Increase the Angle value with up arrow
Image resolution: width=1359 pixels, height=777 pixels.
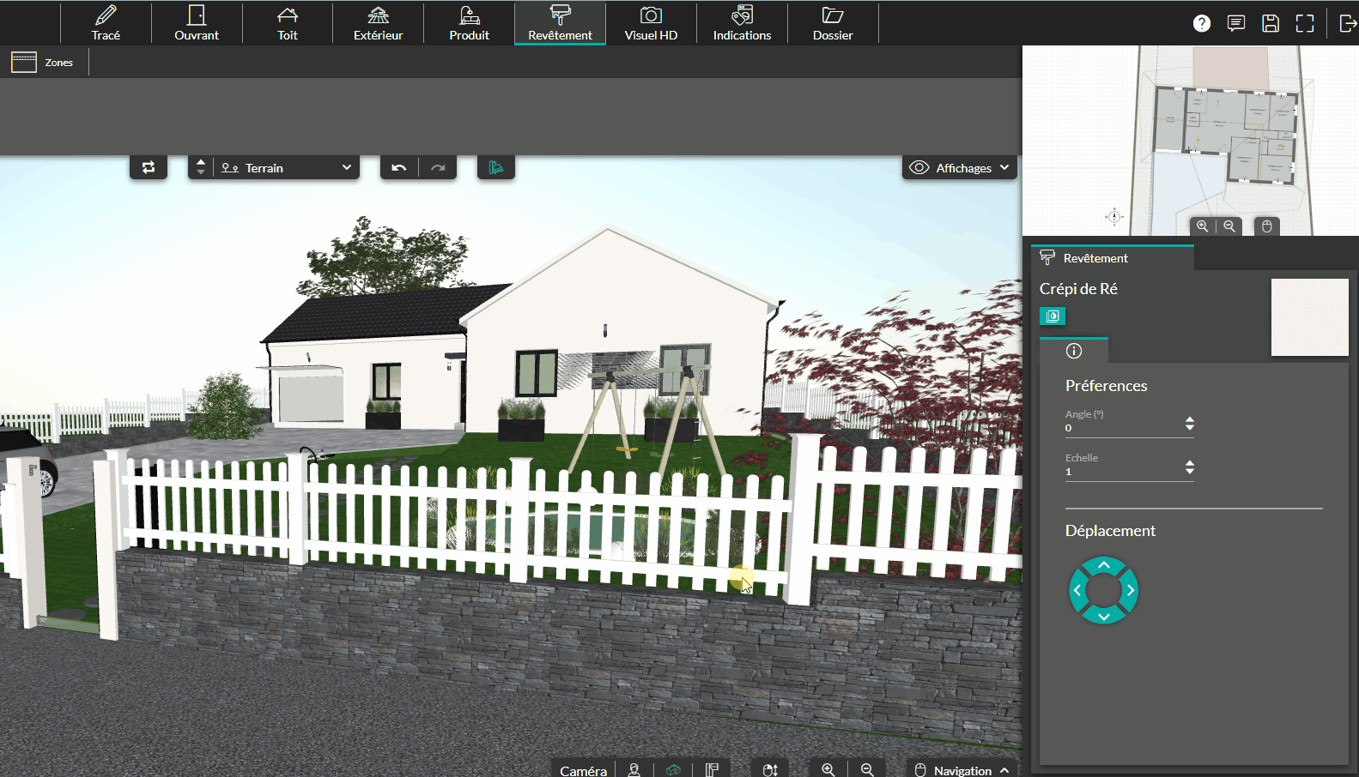(1190, 419)
